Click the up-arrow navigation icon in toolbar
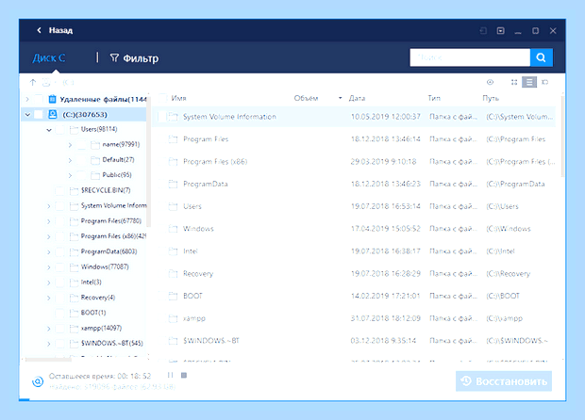This screenshot has width=585, height=420. pos(33,82)
